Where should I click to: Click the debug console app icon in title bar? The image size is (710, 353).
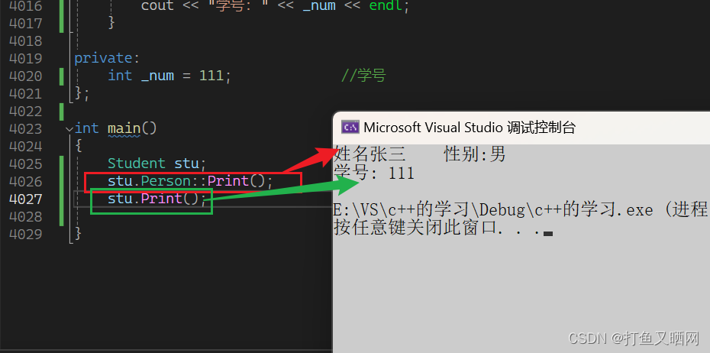click(x=350, y=128)
